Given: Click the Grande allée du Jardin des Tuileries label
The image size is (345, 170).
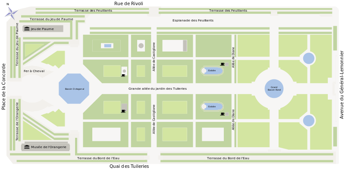Looking at the screenshot, I should pyautogui.click(x=157, y=89).
